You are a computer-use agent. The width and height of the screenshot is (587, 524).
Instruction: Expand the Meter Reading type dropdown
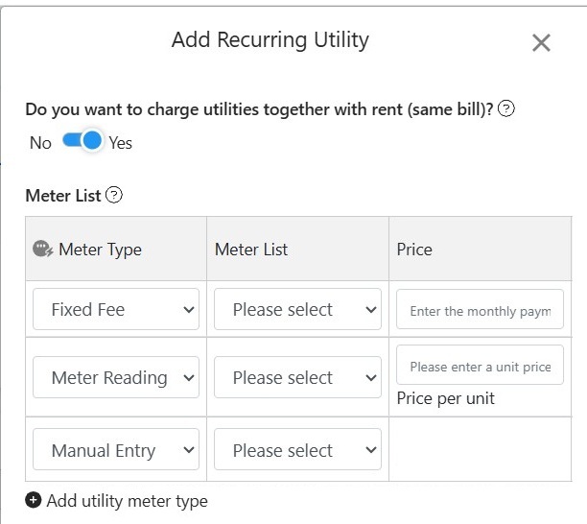116,377
